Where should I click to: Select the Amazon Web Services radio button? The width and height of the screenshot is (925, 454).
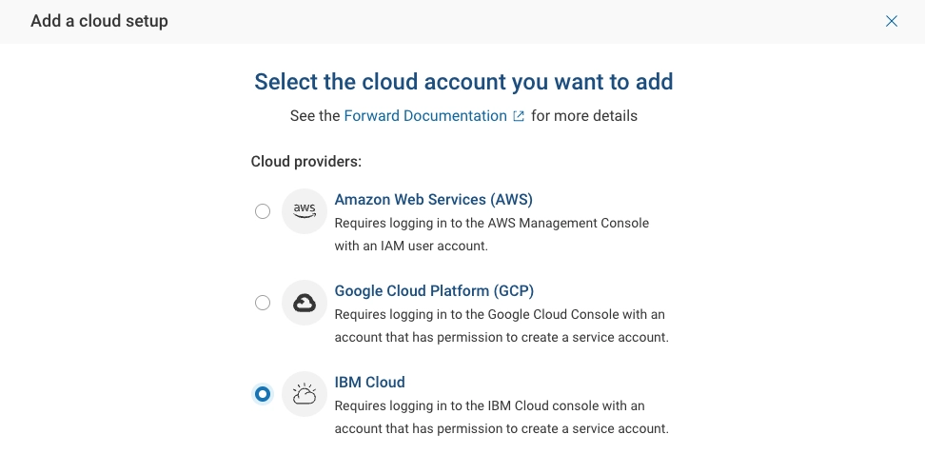pyautogui.click(x=263, y=211)
